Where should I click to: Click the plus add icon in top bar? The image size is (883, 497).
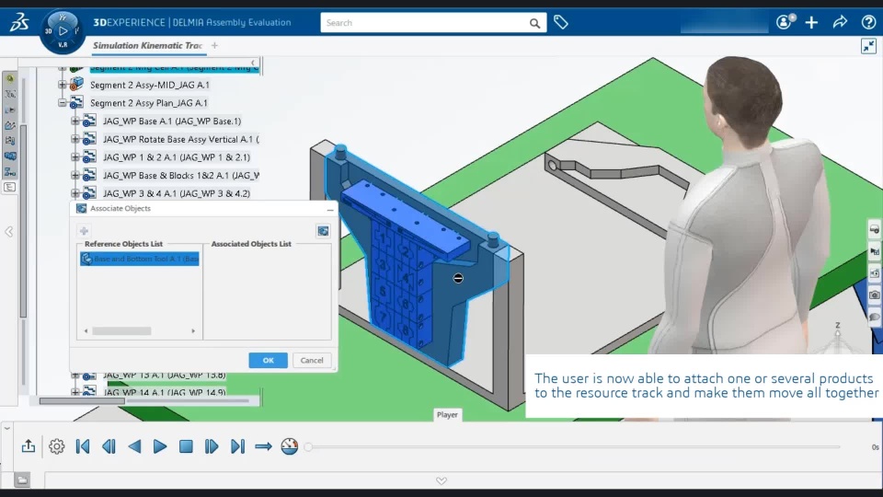(x=811, y=22)
